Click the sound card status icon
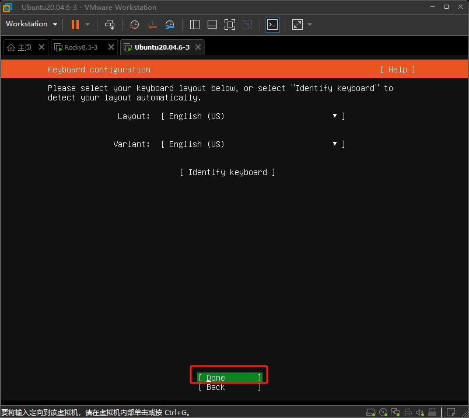 click(x=420, y=413)
